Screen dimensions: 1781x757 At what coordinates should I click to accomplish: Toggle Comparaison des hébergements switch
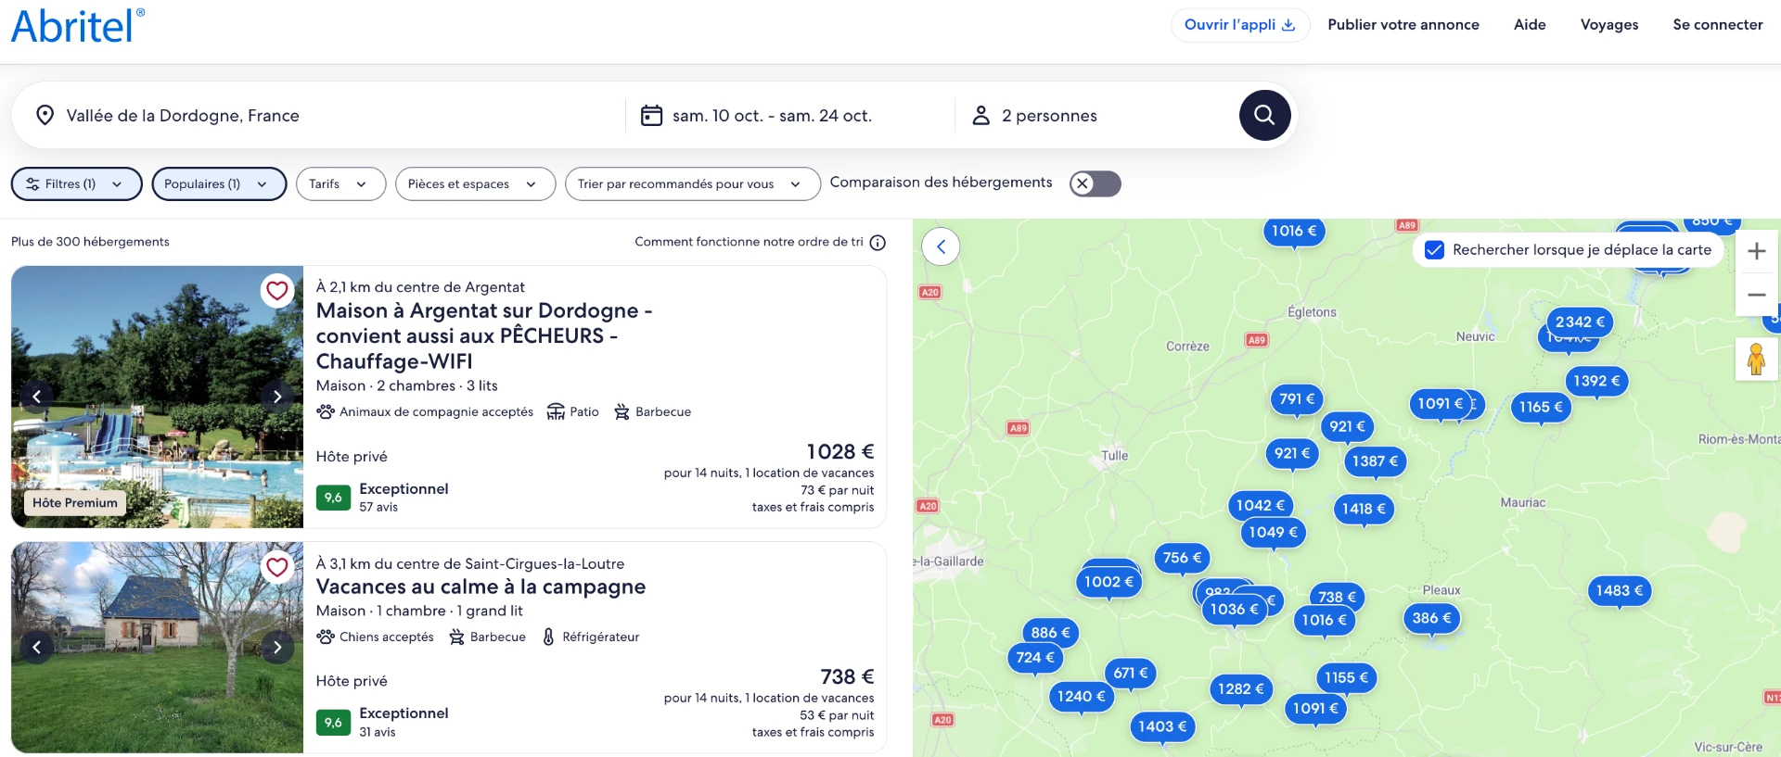[x=1096, y=183]
